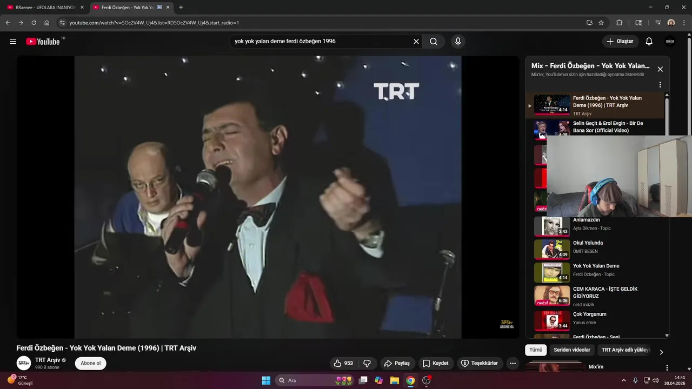
Task: Select TRT Arşiv adlı yükleyen chip
Action: (x=626, y=350)
